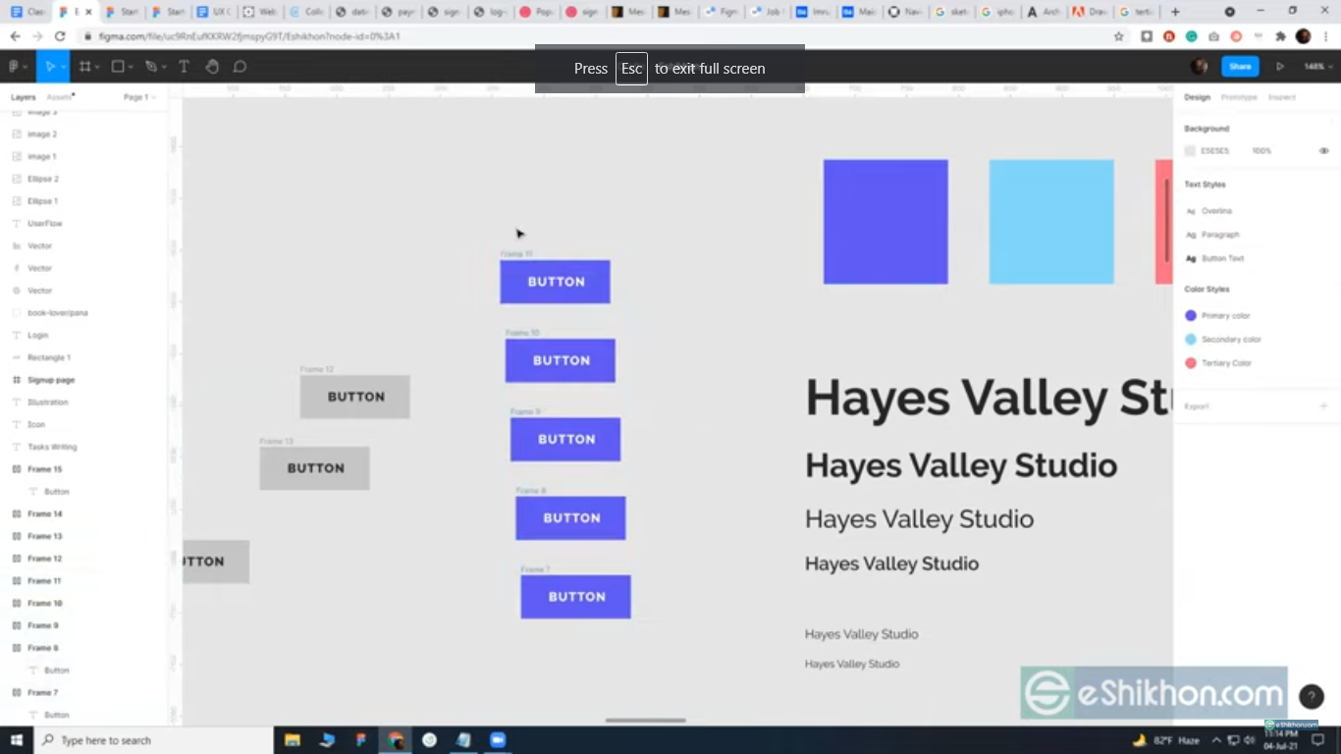Select the Text tool

[184, 67]
